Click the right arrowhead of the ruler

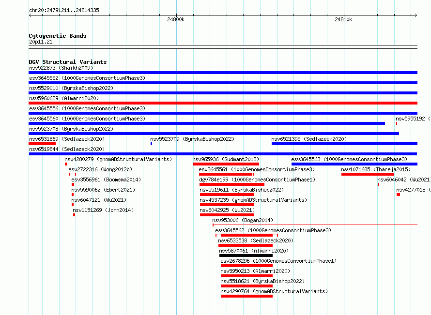click(416, 15)
